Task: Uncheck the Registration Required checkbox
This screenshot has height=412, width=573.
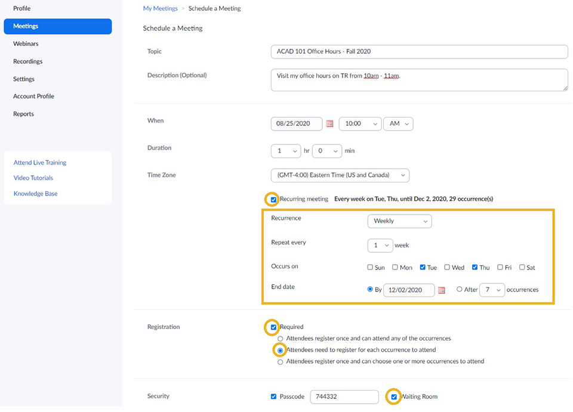Action: 273,327
